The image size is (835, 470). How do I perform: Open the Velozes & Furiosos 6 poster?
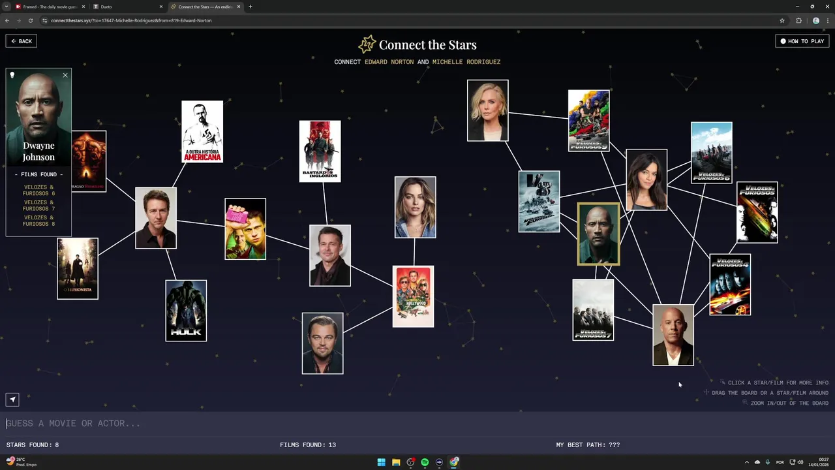[x=712, y=153]
